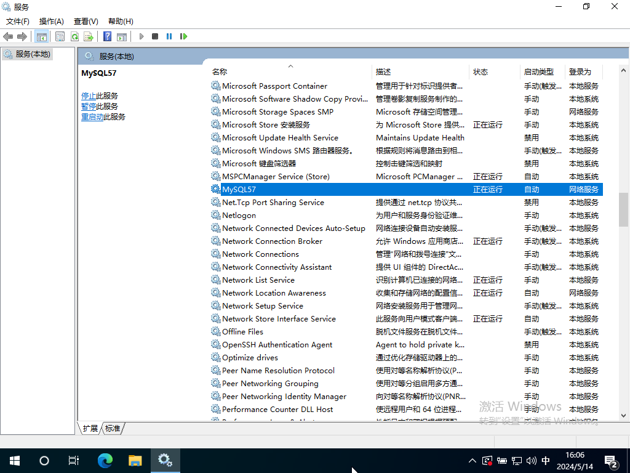Open the 文件(F) menu
This screenshot has height=473, width=630.
tap(18, 22)
